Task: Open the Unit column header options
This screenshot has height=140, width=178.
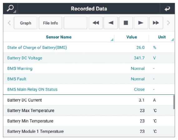Action: pyautogui.click(x=162, y=37)
